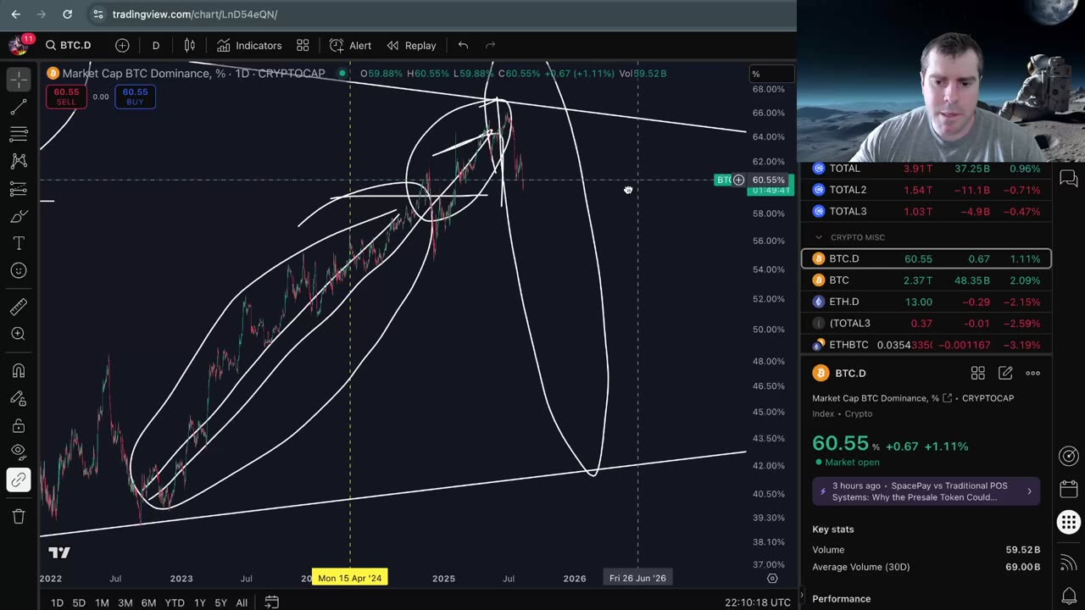
Task: Open the BTC.D symbol search
Action: click(68, 45)
